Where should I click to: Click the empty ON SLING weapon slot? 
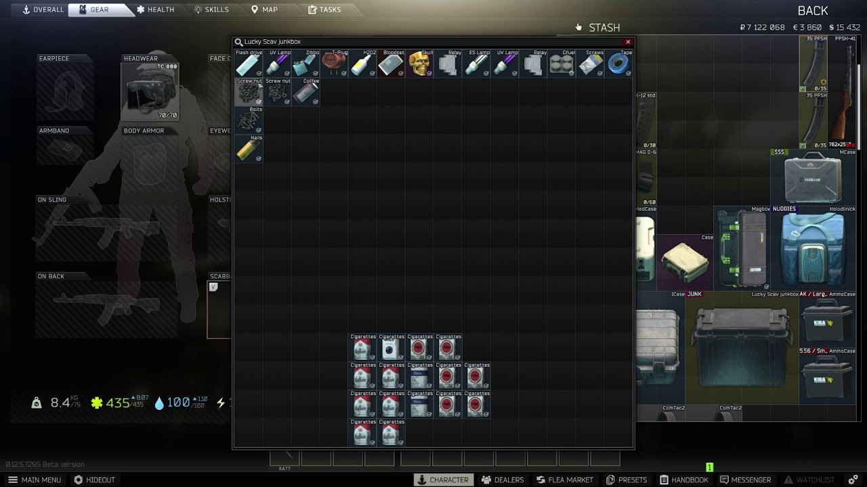(108, 233)
